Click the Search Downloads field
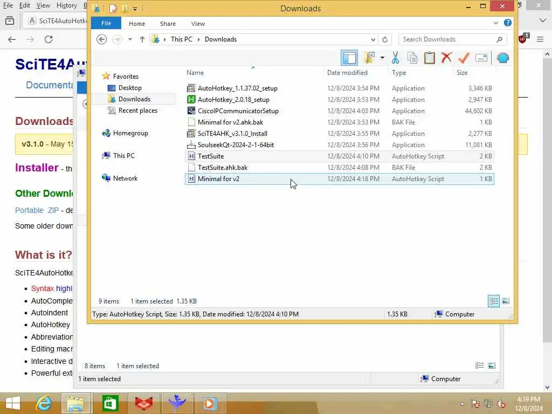 (452, 39)
